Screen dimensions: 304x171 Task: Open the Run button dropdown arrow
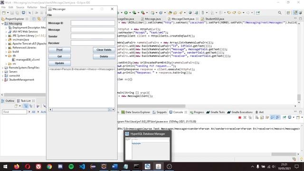(x=130, y=13)
